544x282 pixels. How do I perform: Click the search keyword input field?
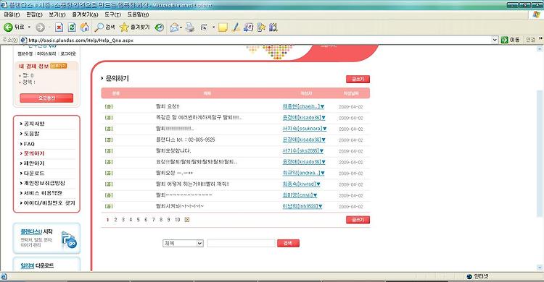tap(241, 243)
